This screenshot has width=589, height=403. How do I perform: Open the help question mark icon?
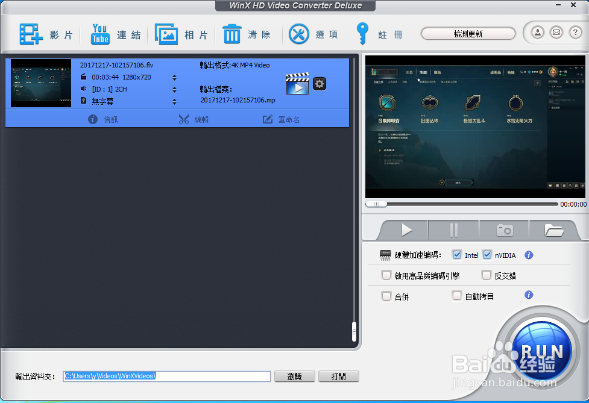(x=575, y=33)
